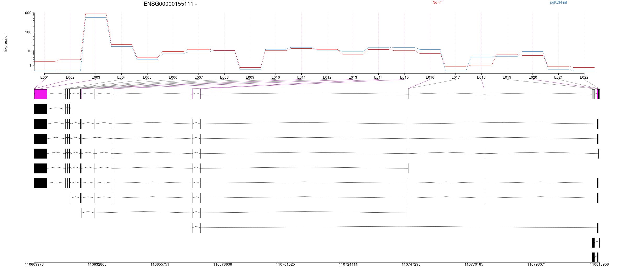The height and width of the screenshot is (269, 628).
Task: Click exon label E013
Action: click(353, 77)
